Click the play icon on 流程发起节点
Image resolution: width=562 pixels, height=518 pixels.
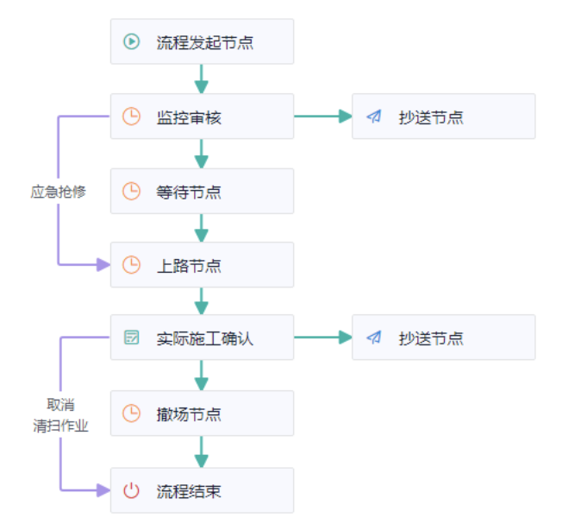131,41
